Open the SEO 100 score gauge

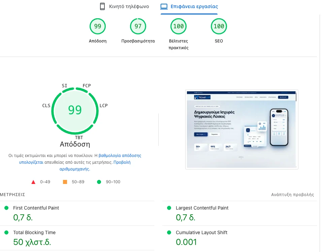219,26
